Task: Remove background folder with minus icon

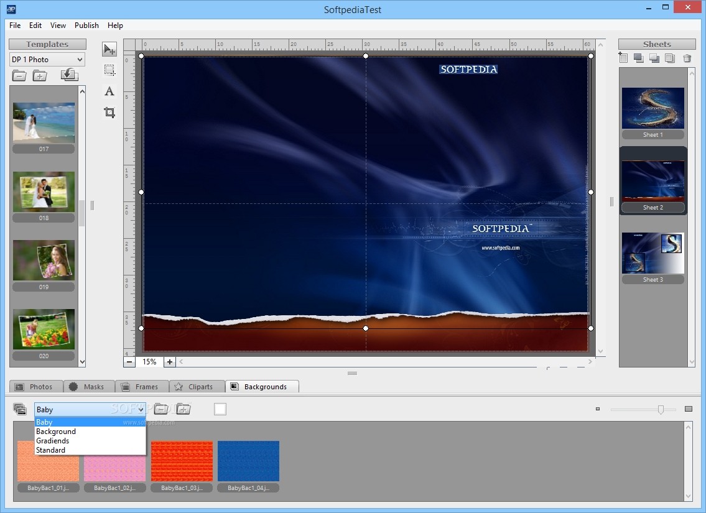Action: [161, 409]
